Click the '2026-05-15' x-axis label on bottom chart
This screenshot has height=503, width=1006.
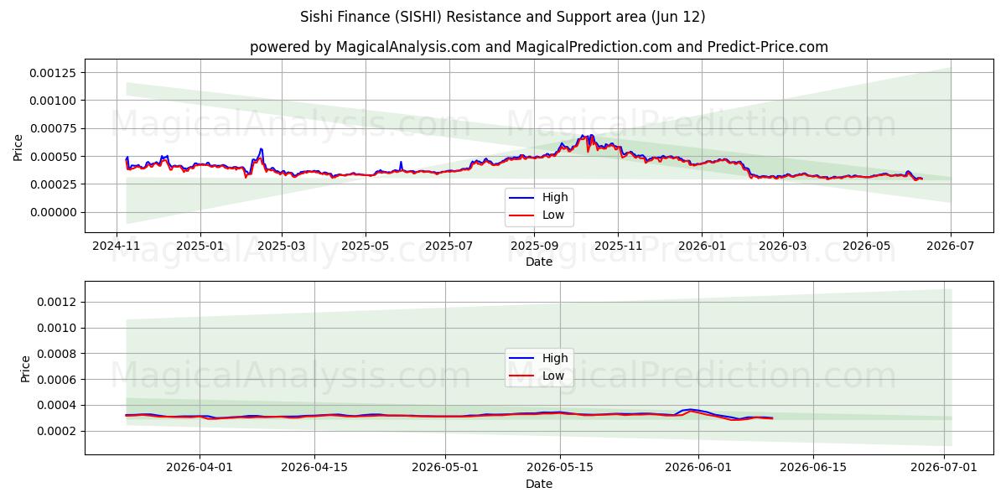(559, 469)
